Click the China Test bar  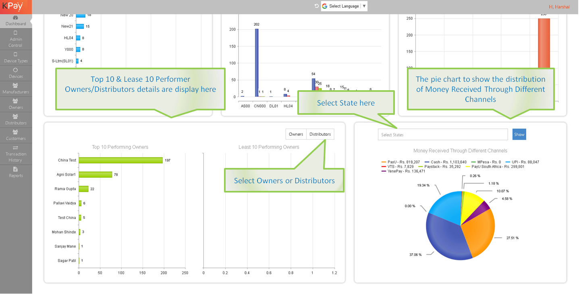coord(120,160)
